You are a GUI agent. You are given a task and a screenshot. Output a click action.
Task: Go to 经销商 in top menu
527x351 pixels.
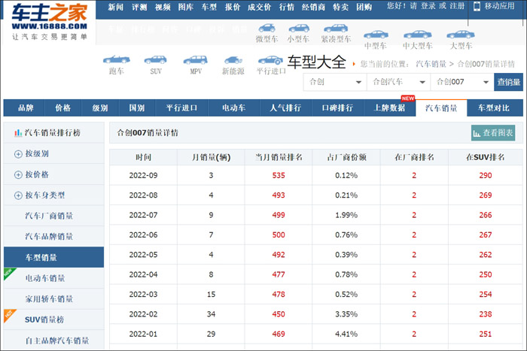(313, 7)
